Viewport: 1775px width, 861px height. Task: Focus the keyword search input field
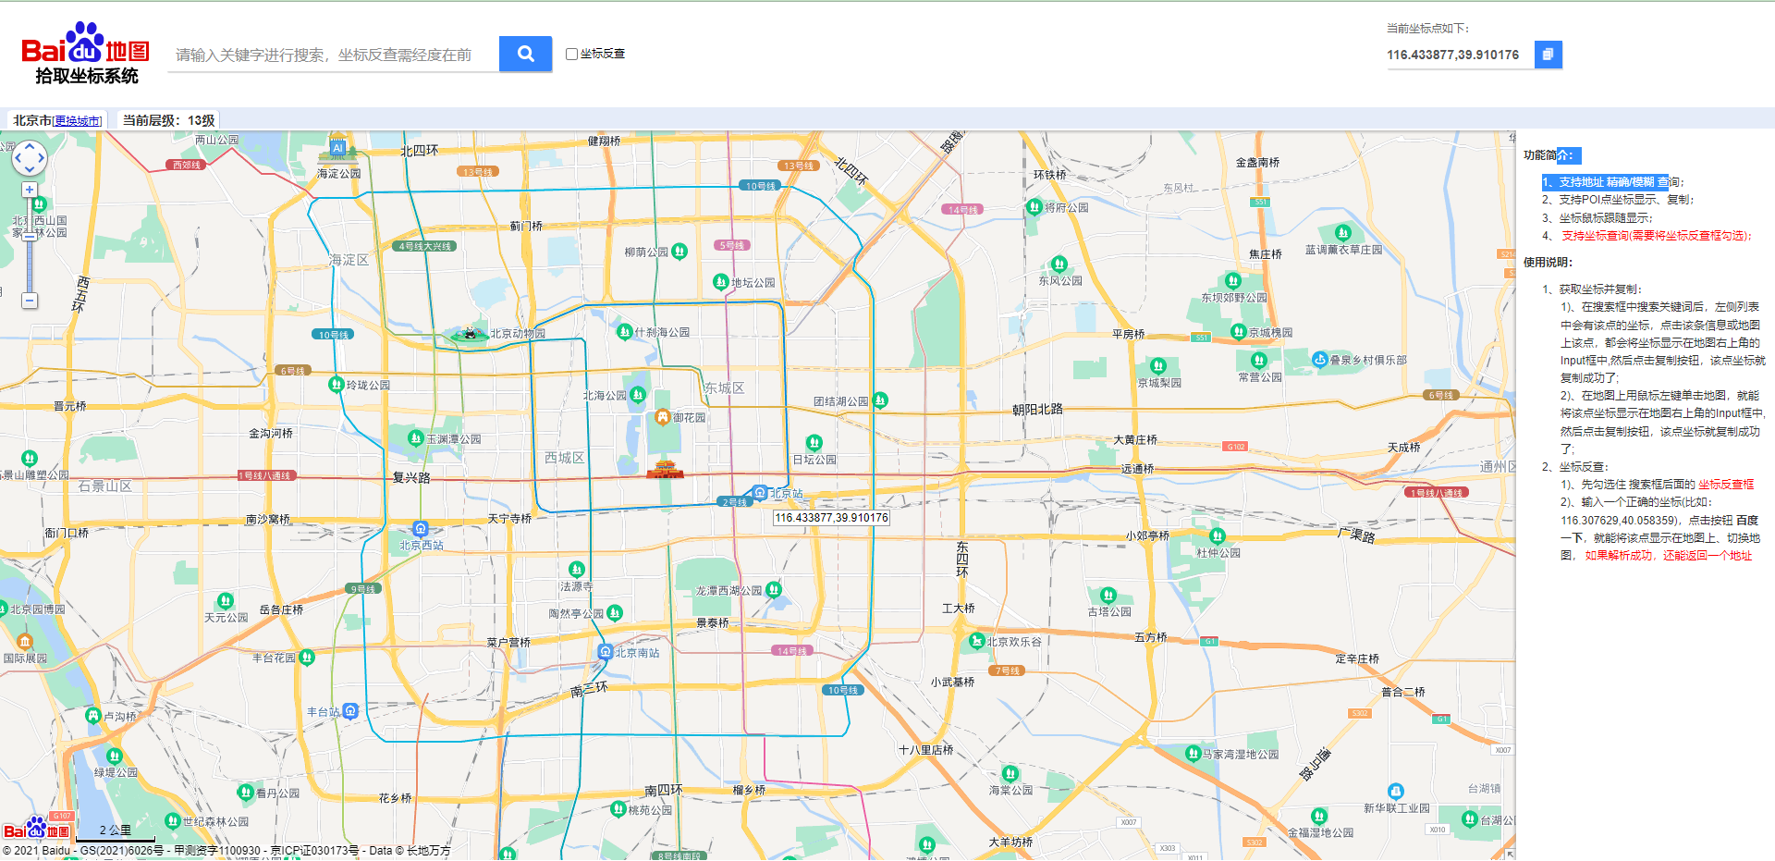[x=333, y=55]
